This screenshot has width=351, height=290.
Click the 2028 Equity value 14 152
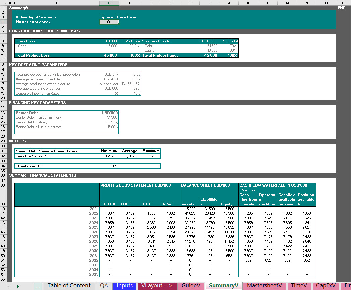click(x=229, y=241)
